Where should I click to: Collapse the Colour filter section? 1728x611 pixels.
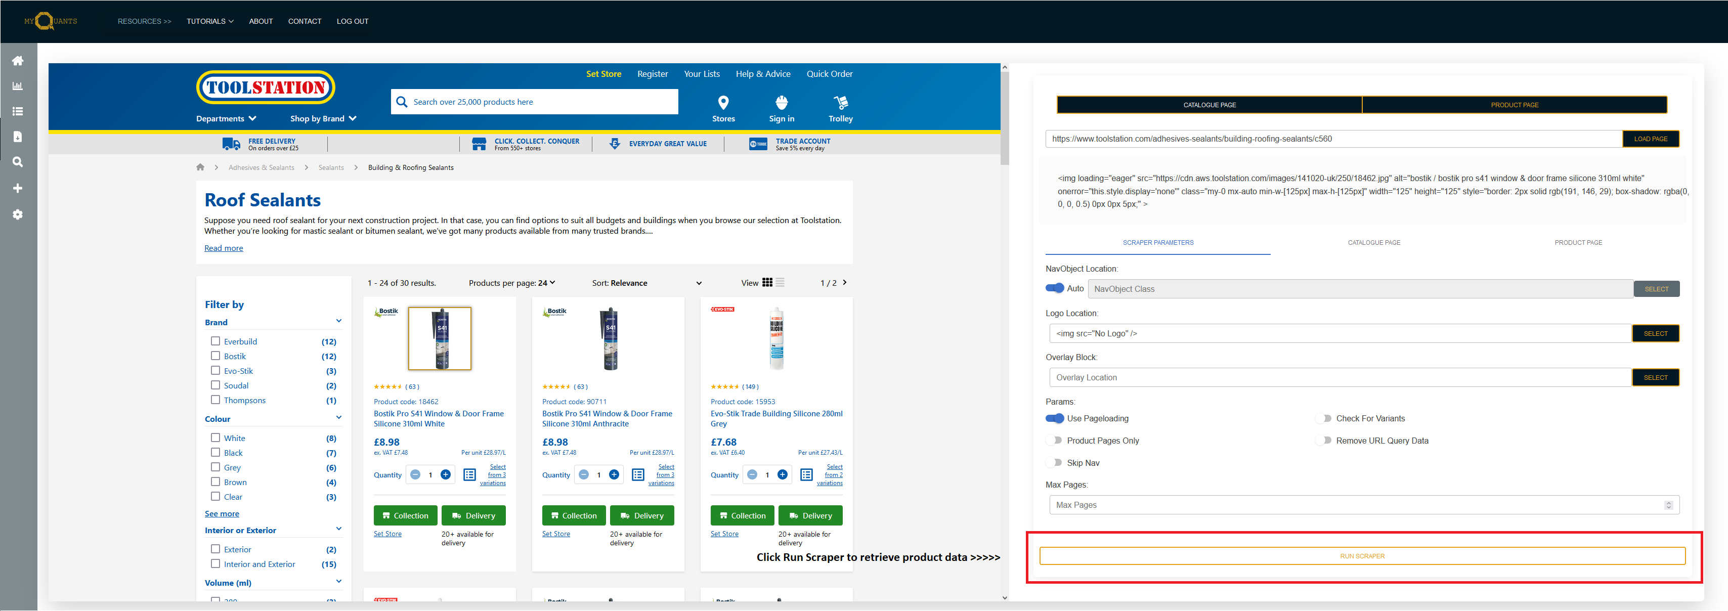(339, 418)
